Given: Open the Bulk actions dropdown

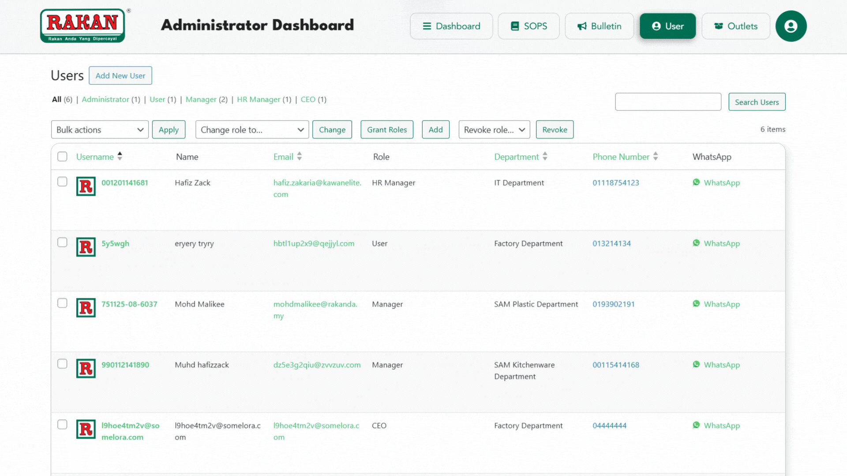Looking at the screenshot, I should 100,130.
